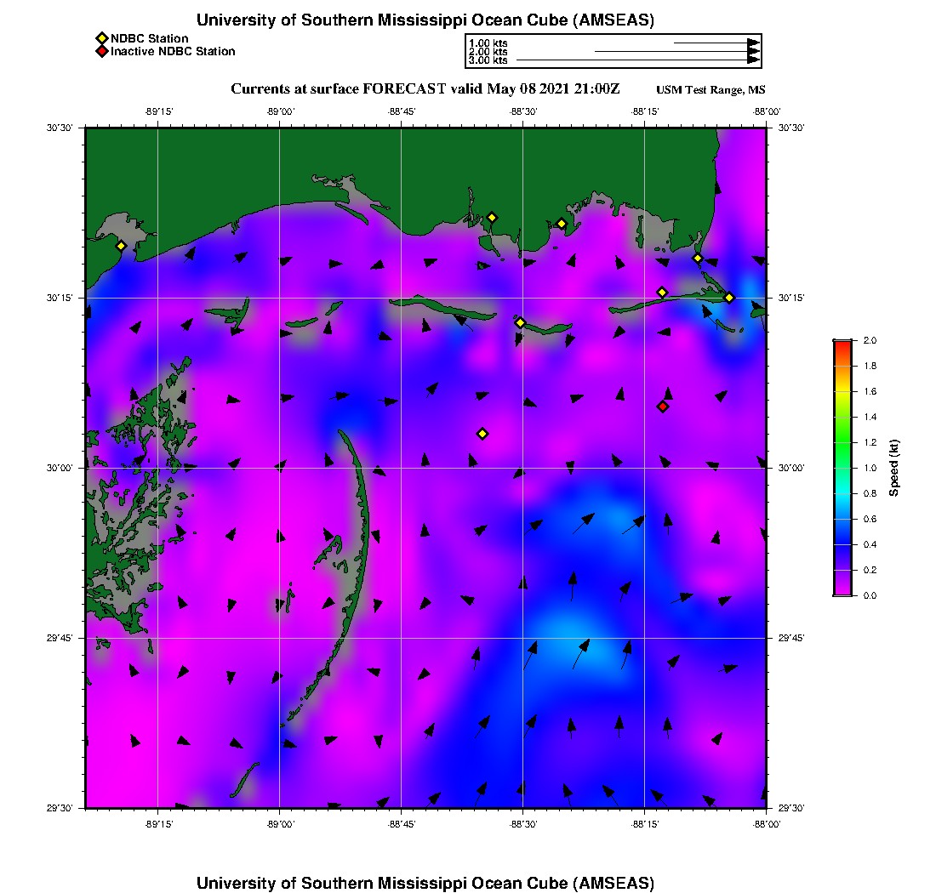936x893 pixels.
Task: Select yellow station marker on the barrier island
Action: [x=520, y=322]
